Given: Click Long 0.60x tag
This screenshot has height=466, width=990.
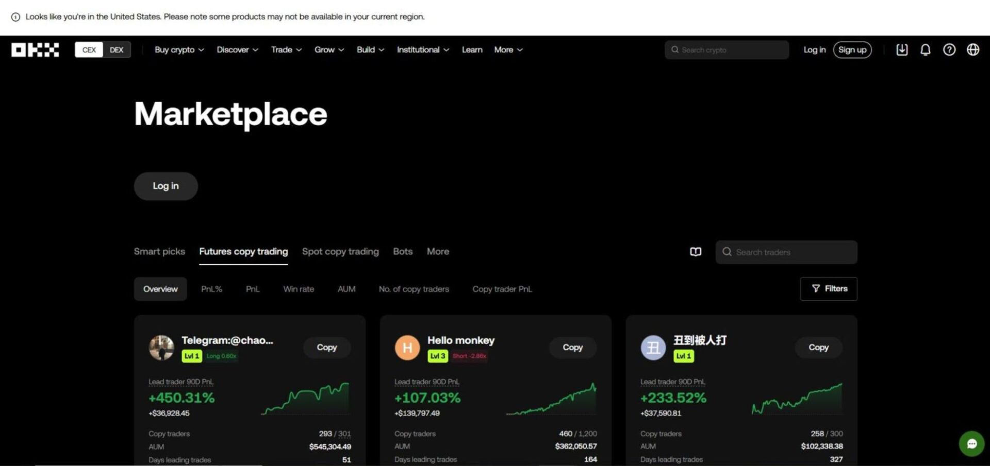Looking at the screenshot, I should [x=222, y=356].
